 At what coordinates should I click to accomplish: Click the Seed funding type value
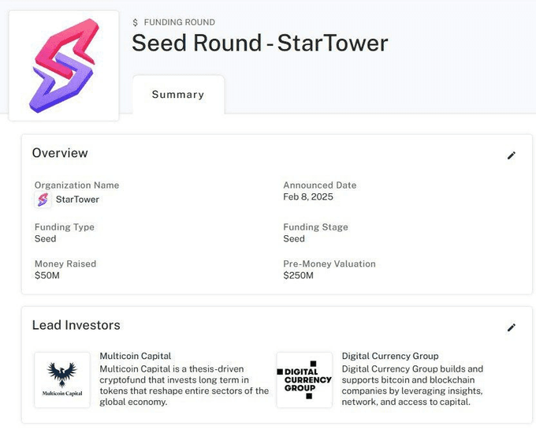point(46,238)
